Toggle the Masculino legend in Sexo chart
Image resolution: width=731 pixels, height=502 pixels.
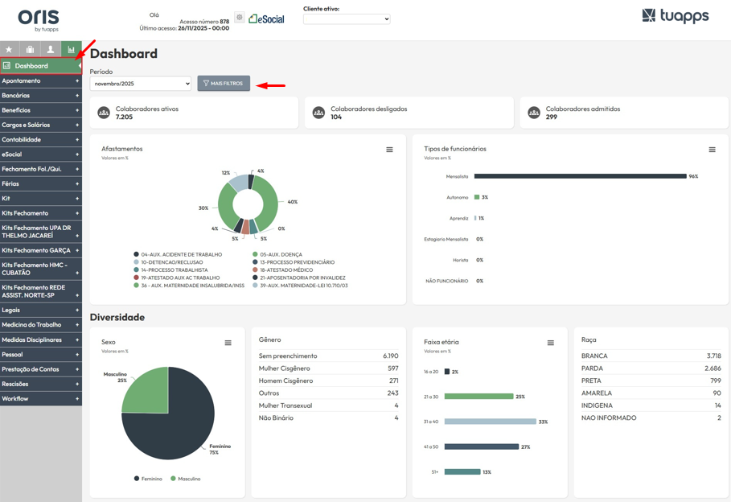coord(185,479)
